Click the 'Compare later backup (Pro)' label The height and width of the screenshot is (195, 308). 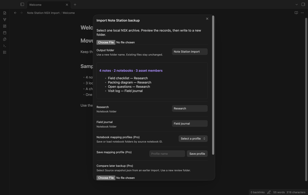tap(115, 166)
